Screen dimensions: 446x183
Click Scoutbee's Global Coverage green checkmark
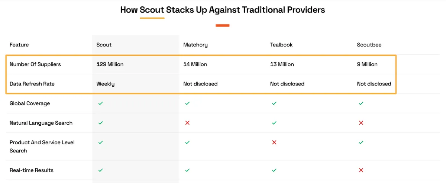(x=361, y=103)
